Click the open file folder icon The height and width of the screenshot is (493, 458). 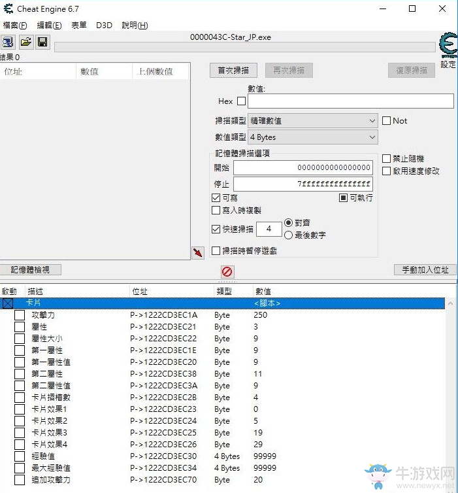[x=25, y=42]
